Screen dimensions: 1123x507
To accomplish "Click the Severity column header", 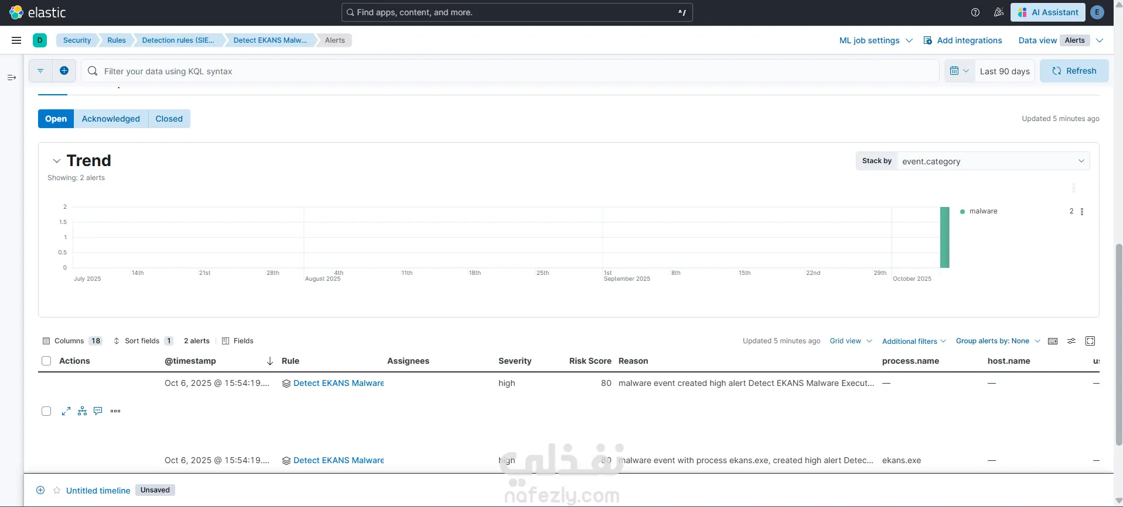I will (x=515, y=361).
